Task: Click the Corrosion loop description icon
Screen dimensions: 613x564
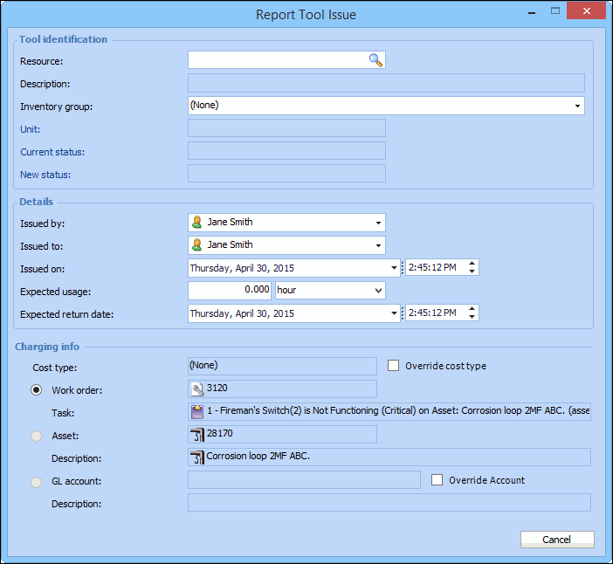Action: (x=197, y=457)
